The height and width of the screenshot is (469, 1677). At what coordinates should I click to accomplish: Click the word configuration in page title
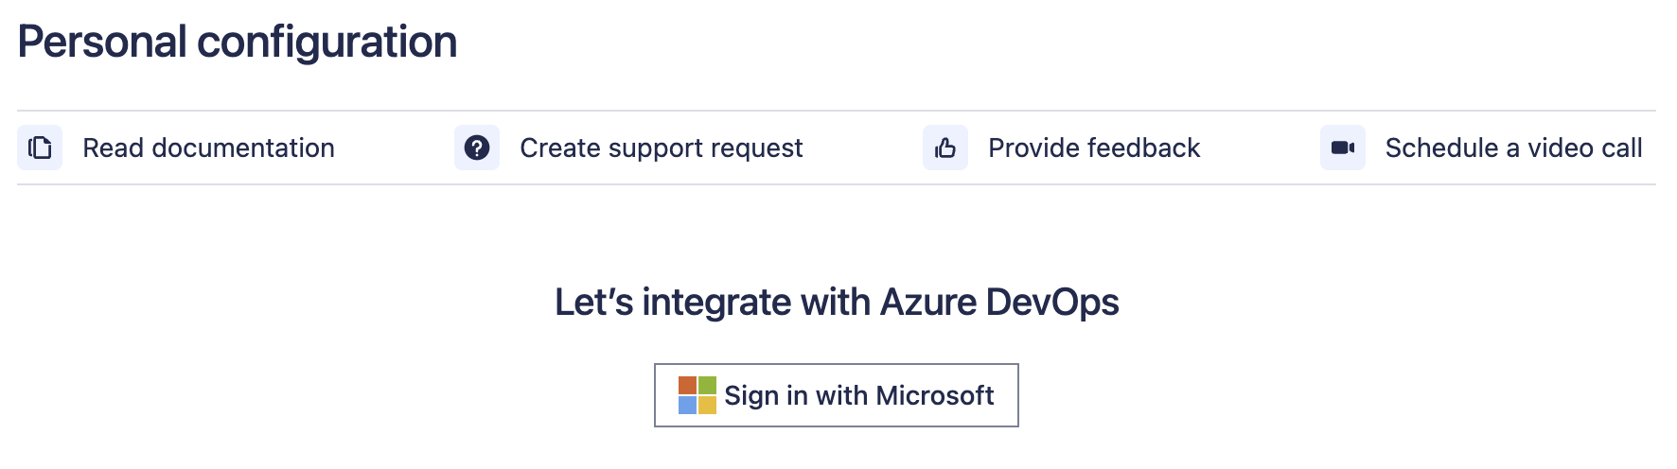(x=327, y=43)
